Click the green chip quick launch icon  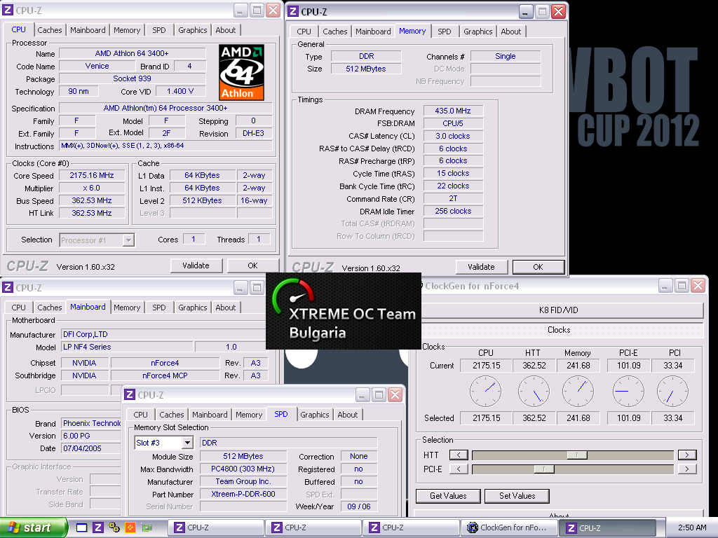point(147,527)
